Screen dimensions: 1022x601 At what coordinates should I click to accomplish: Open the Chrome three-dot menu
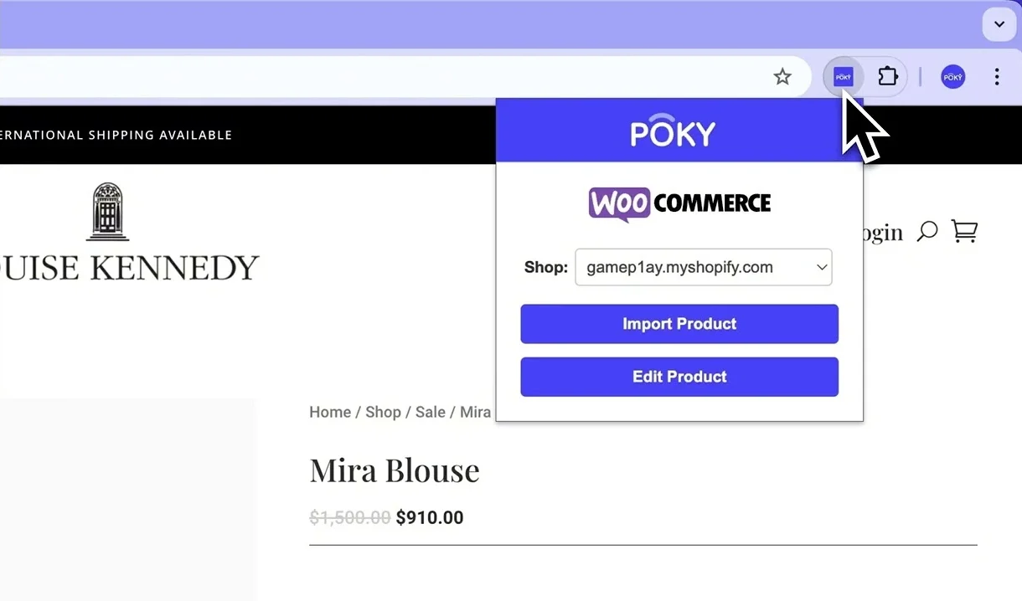[997, 76]
